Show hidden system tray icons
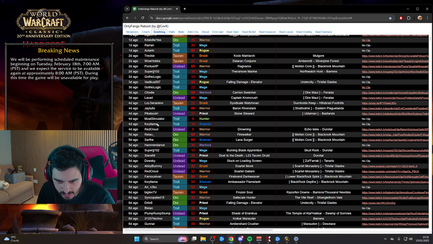433x244 pixels. pyautogui.click(x=385, y=239)
